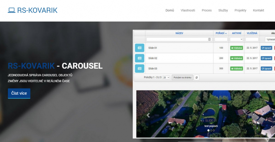Click the sort arrow beside Pořadí
The image size is (275, 142).
pyautogui.click(x=226, y=33)
